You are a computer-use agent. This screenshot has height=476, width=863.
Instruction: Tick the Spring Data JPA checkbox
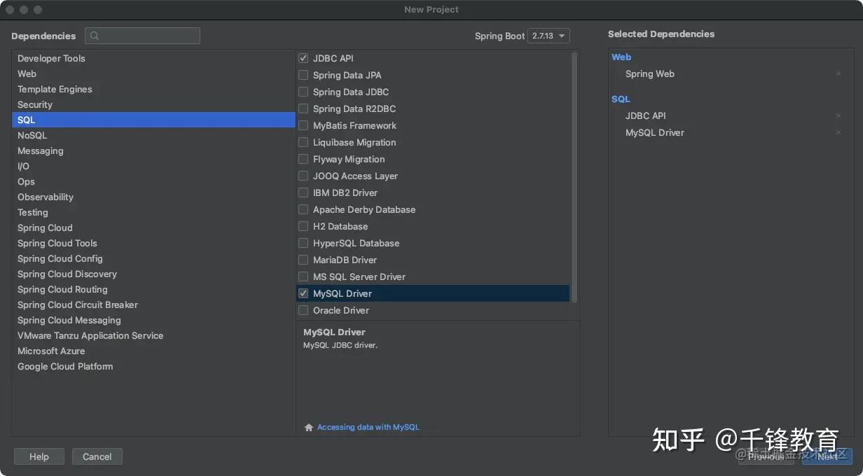point(303,76)
